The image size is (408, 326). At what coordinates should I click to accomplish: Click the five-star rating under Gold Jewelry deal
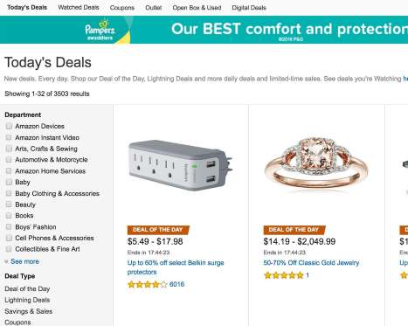[x=284, y=275]
